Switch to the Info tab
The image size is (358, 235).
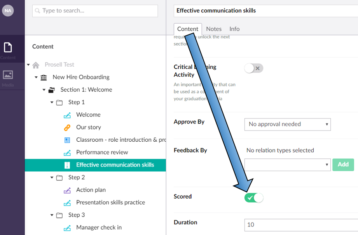pos(234,29)
